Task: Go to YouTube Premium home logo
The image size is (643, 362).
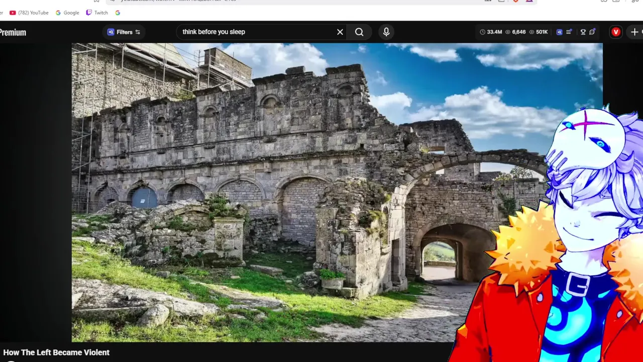Action: coord(13,32)
